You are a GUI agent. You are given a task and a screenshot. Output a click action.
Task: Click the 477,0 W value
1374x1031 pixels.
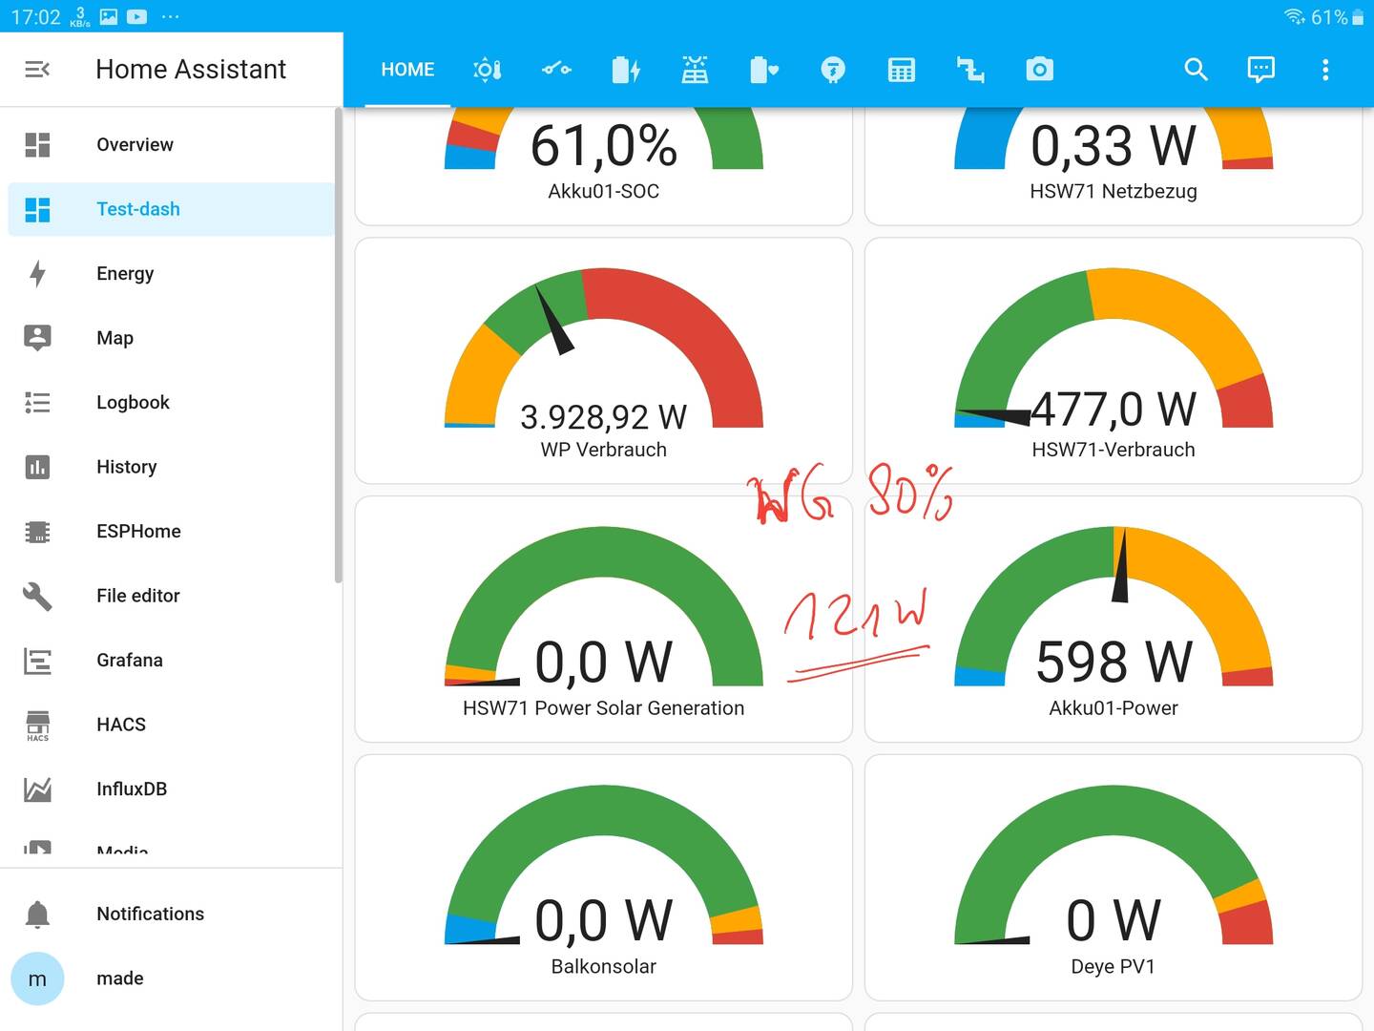click(1114, 410)
